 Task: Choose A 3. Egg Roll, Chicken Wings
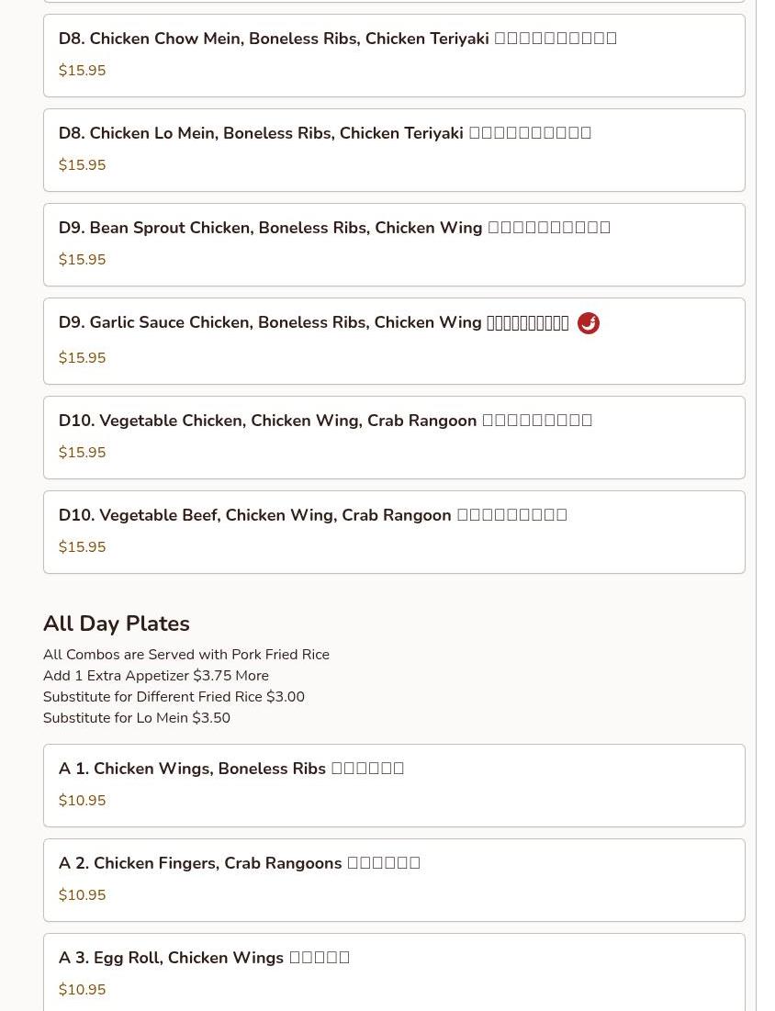pos(394,972)
